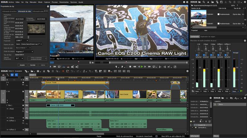Click the create title T icon in timeline
Viewport: 247px width, 138px height.
click(x=96, y=71)
